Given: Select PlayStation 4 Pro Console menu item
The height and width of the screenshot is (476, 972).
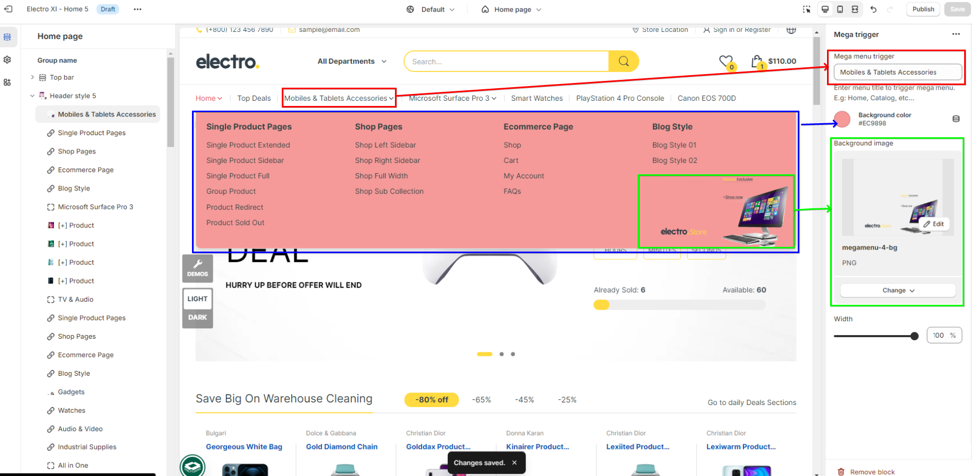Looking at the screenshot, I should pyautogui.click(x=620, y=98).
